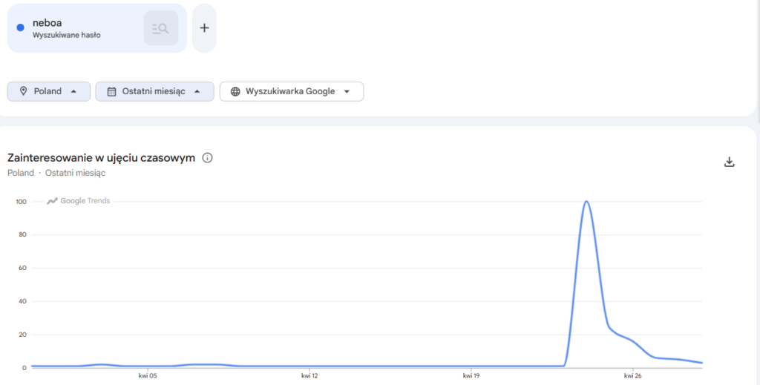This screenshot has width=760, height=385.
Task: Click the Google Trends logo watermark on the chart
Action: pyautogui.click(x=79, y=200)
